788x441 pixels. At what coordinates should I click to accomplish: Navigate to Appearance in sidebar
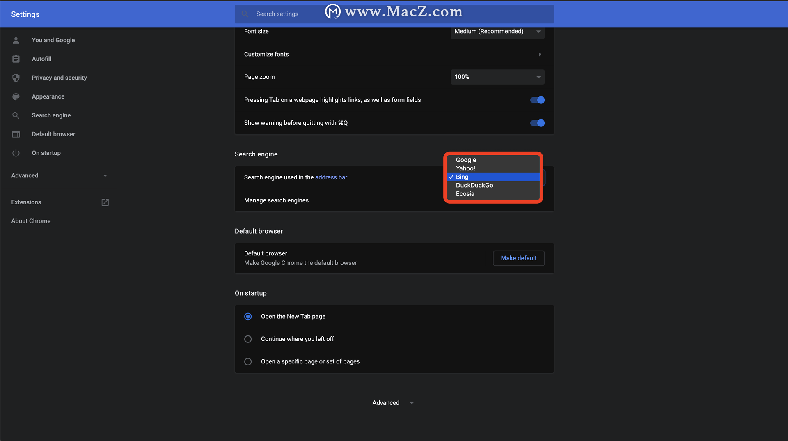point(48,97)
